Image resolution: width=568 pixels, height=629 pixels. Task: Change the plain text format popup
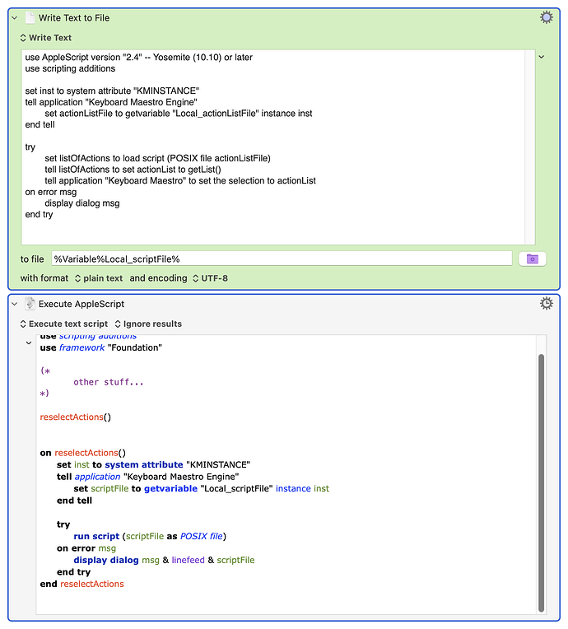(99, 278)
